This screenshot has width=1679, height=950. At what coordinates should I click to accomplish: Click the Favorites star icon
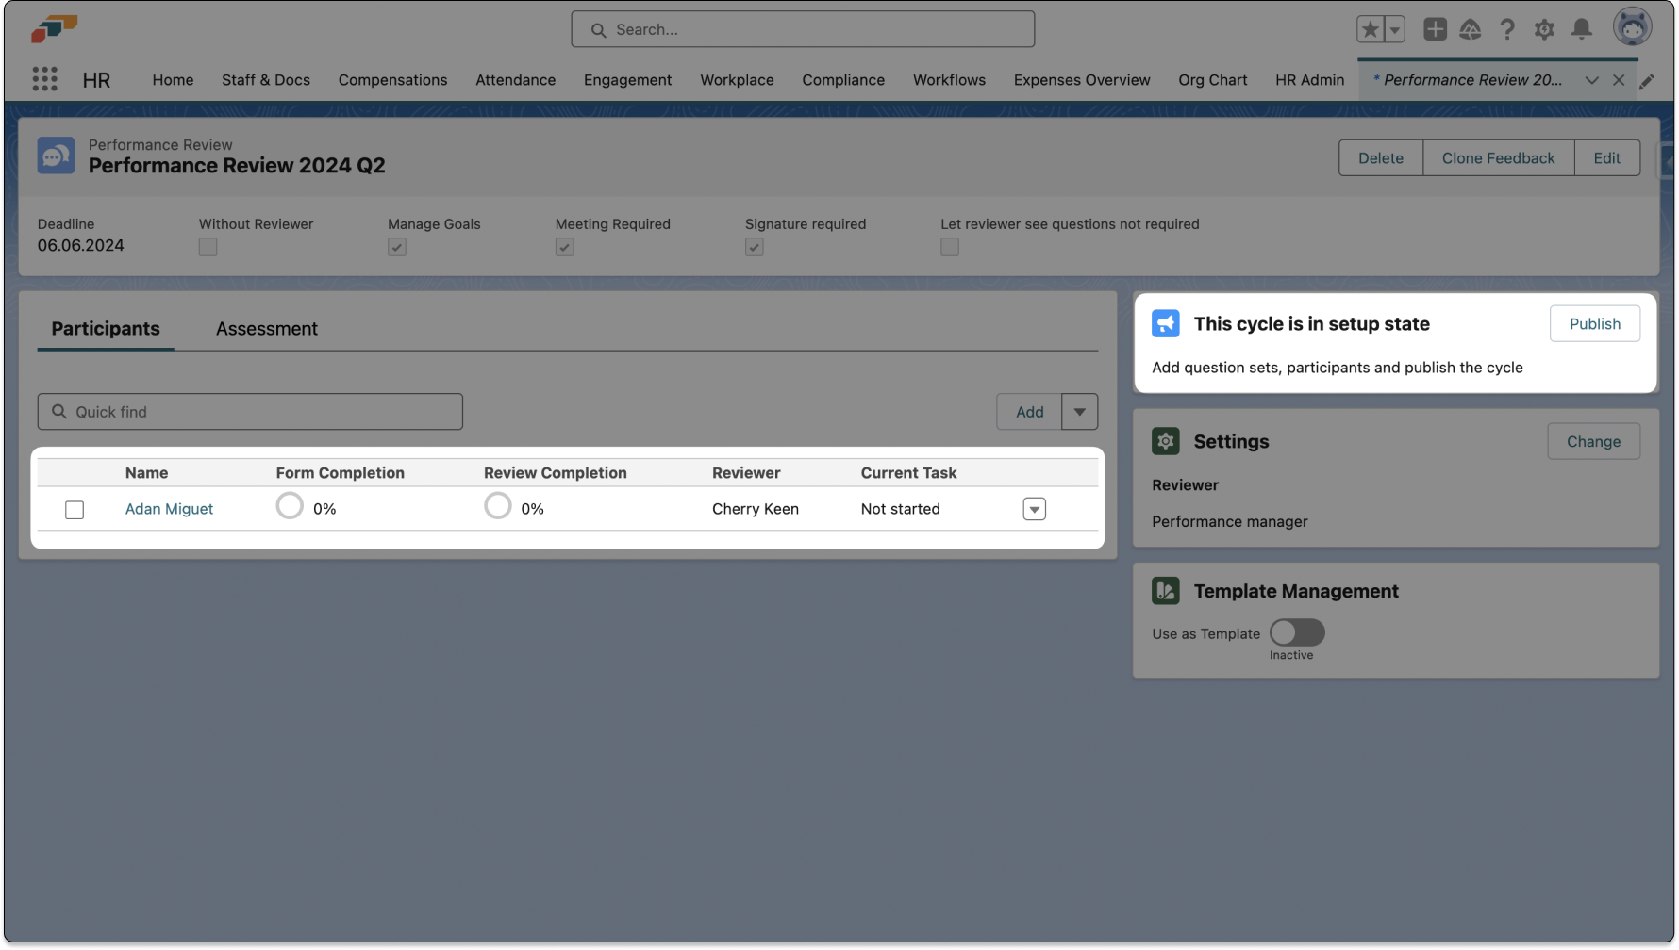click(1370, 29)
